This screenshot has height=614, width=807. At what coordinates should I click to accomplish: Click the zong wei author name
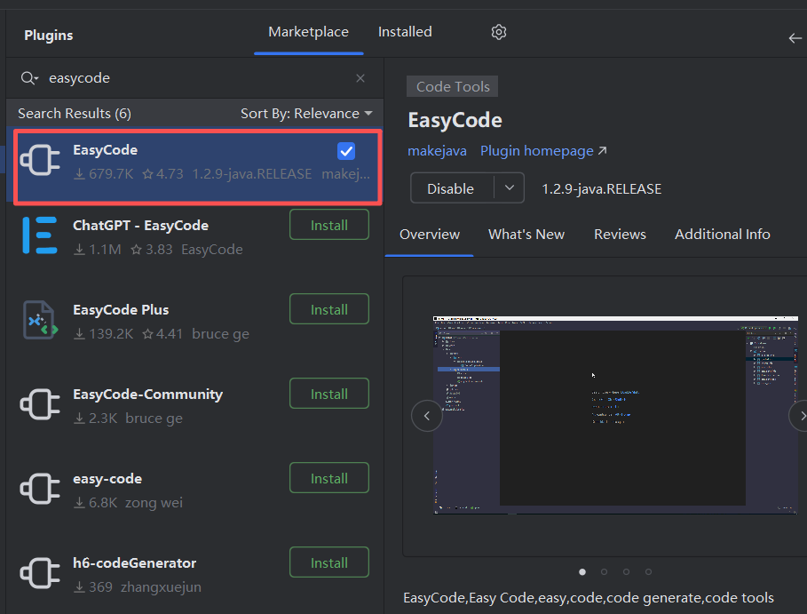(154, 503)
